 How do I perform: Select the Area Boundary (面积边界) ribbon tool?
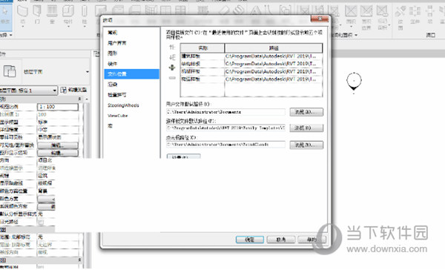click(x=366, y=17)
